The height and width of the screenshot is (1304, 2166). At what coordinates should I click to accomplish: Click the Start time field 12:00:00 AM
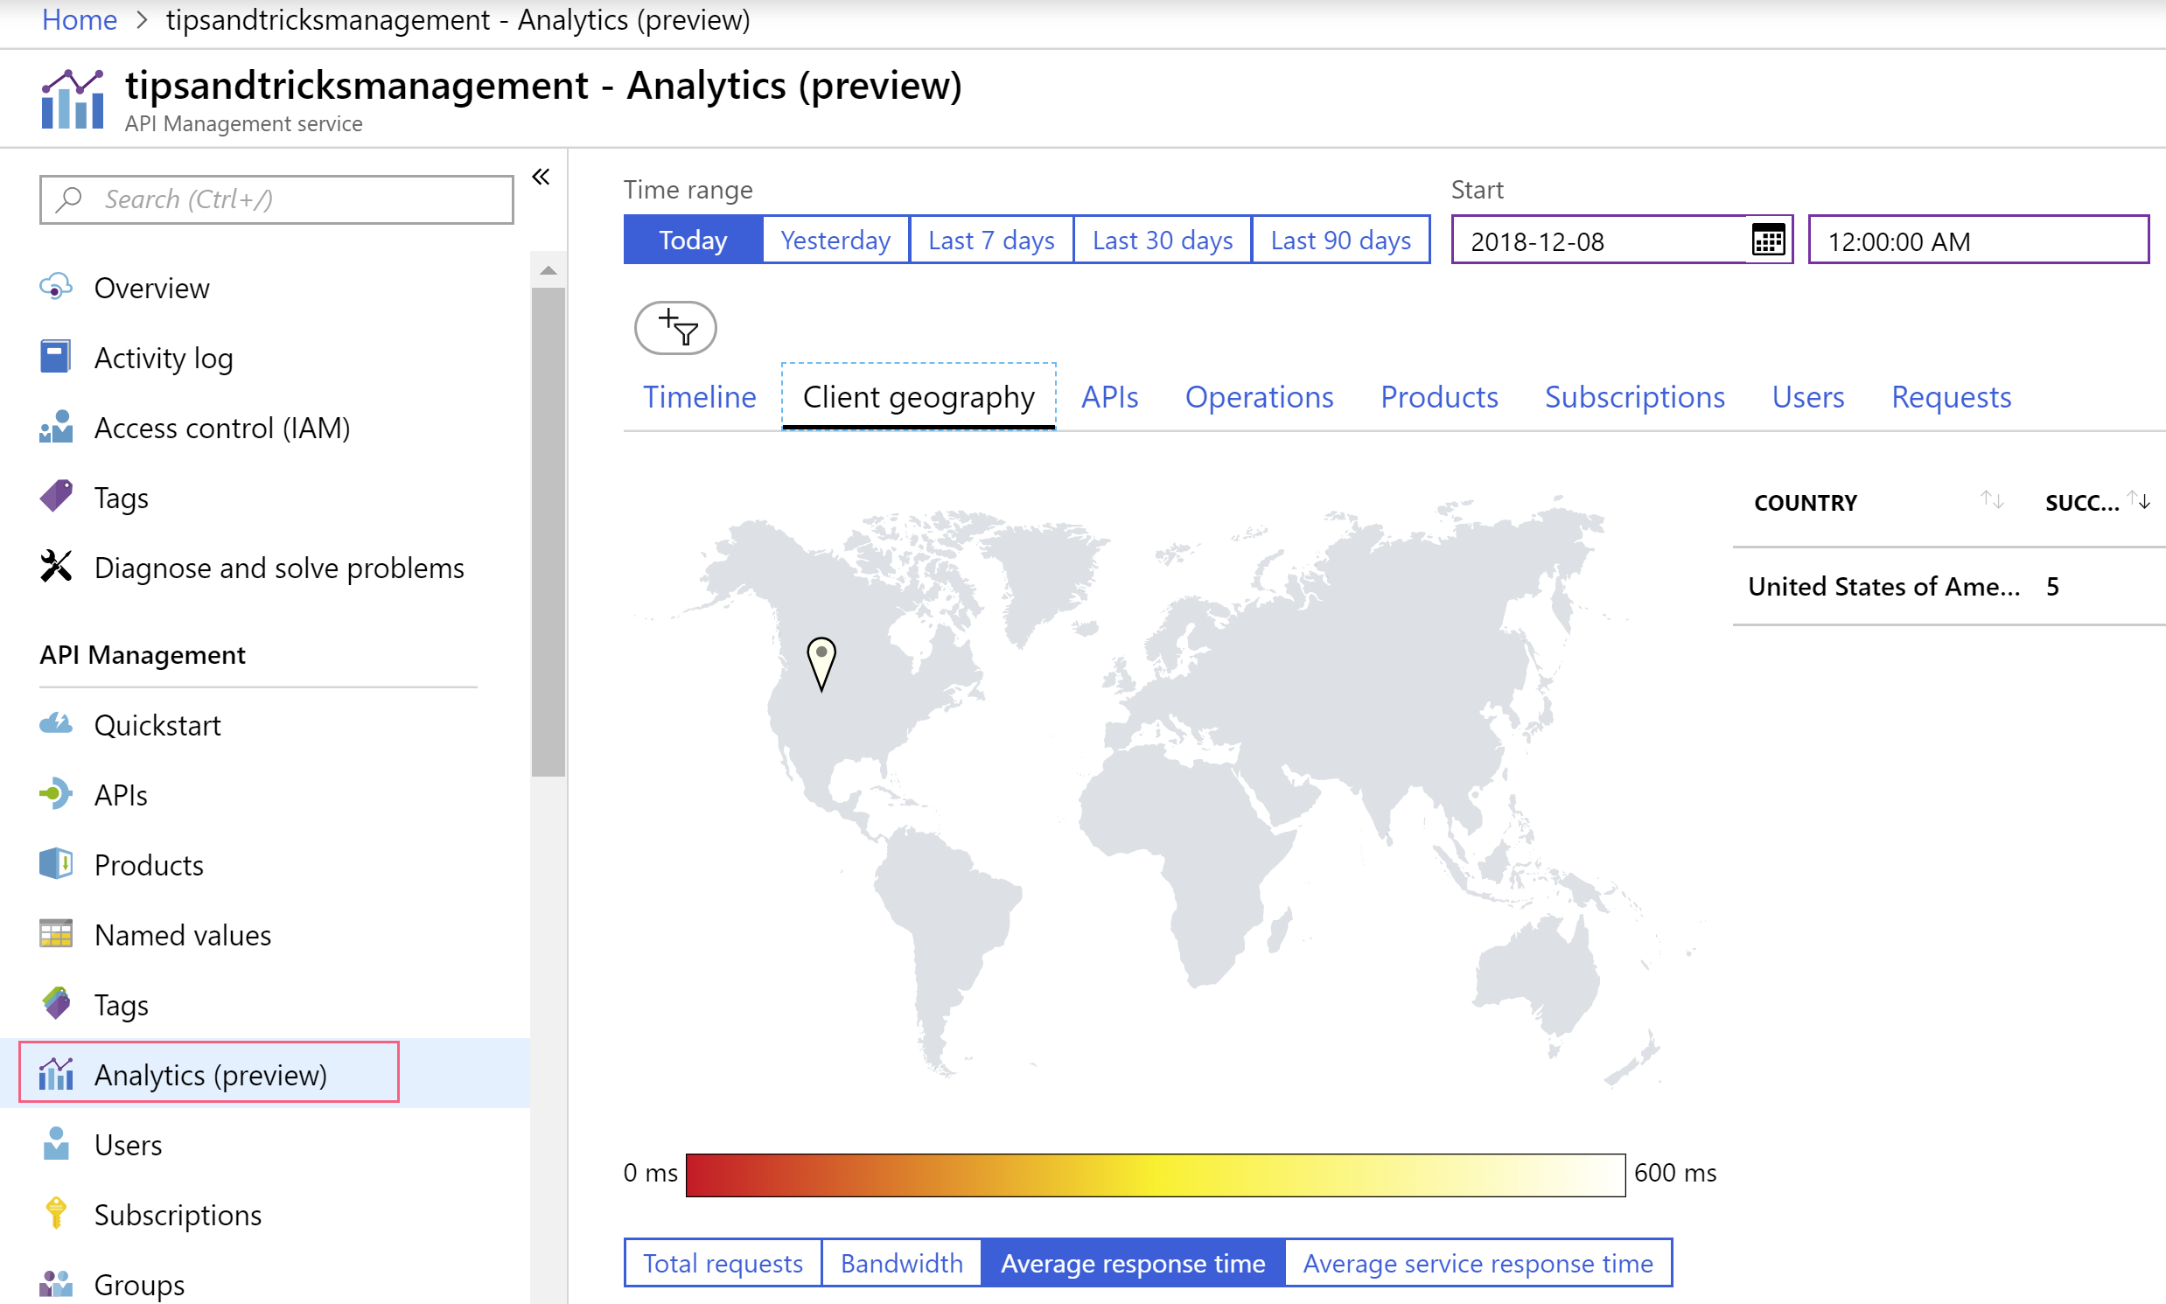coord(1978,240)
